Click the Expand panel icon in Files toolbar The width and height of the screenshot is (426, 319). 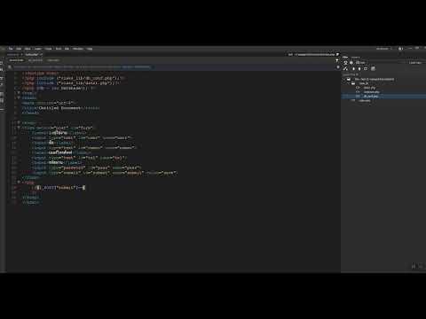click(373, 68)
